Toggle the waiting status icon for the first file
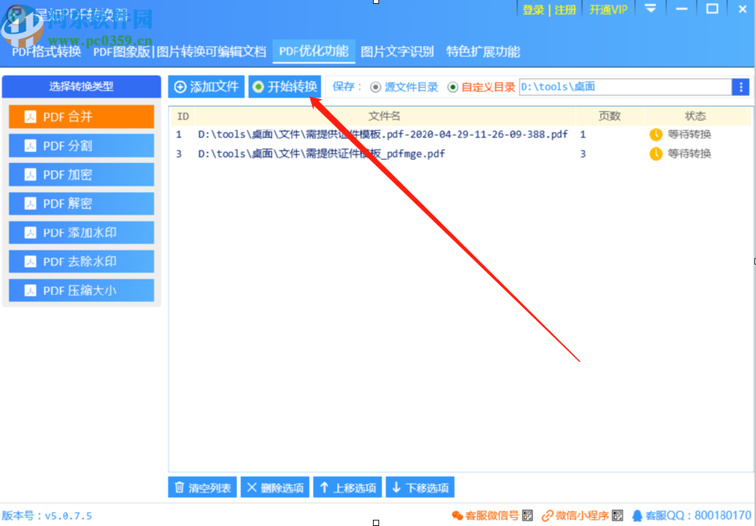Image resolution: width=756 pixels, height=526 pixels. point(658,133)
